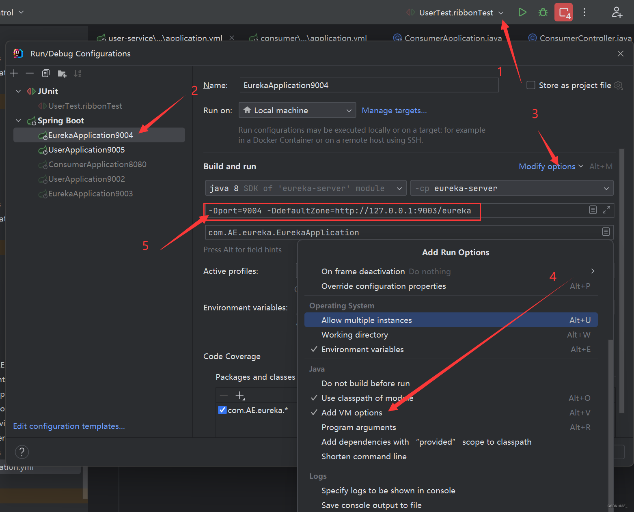Remove coverage package with minus icon
The height and width of the screenshot is (512, 634).
tap(224, 395)
